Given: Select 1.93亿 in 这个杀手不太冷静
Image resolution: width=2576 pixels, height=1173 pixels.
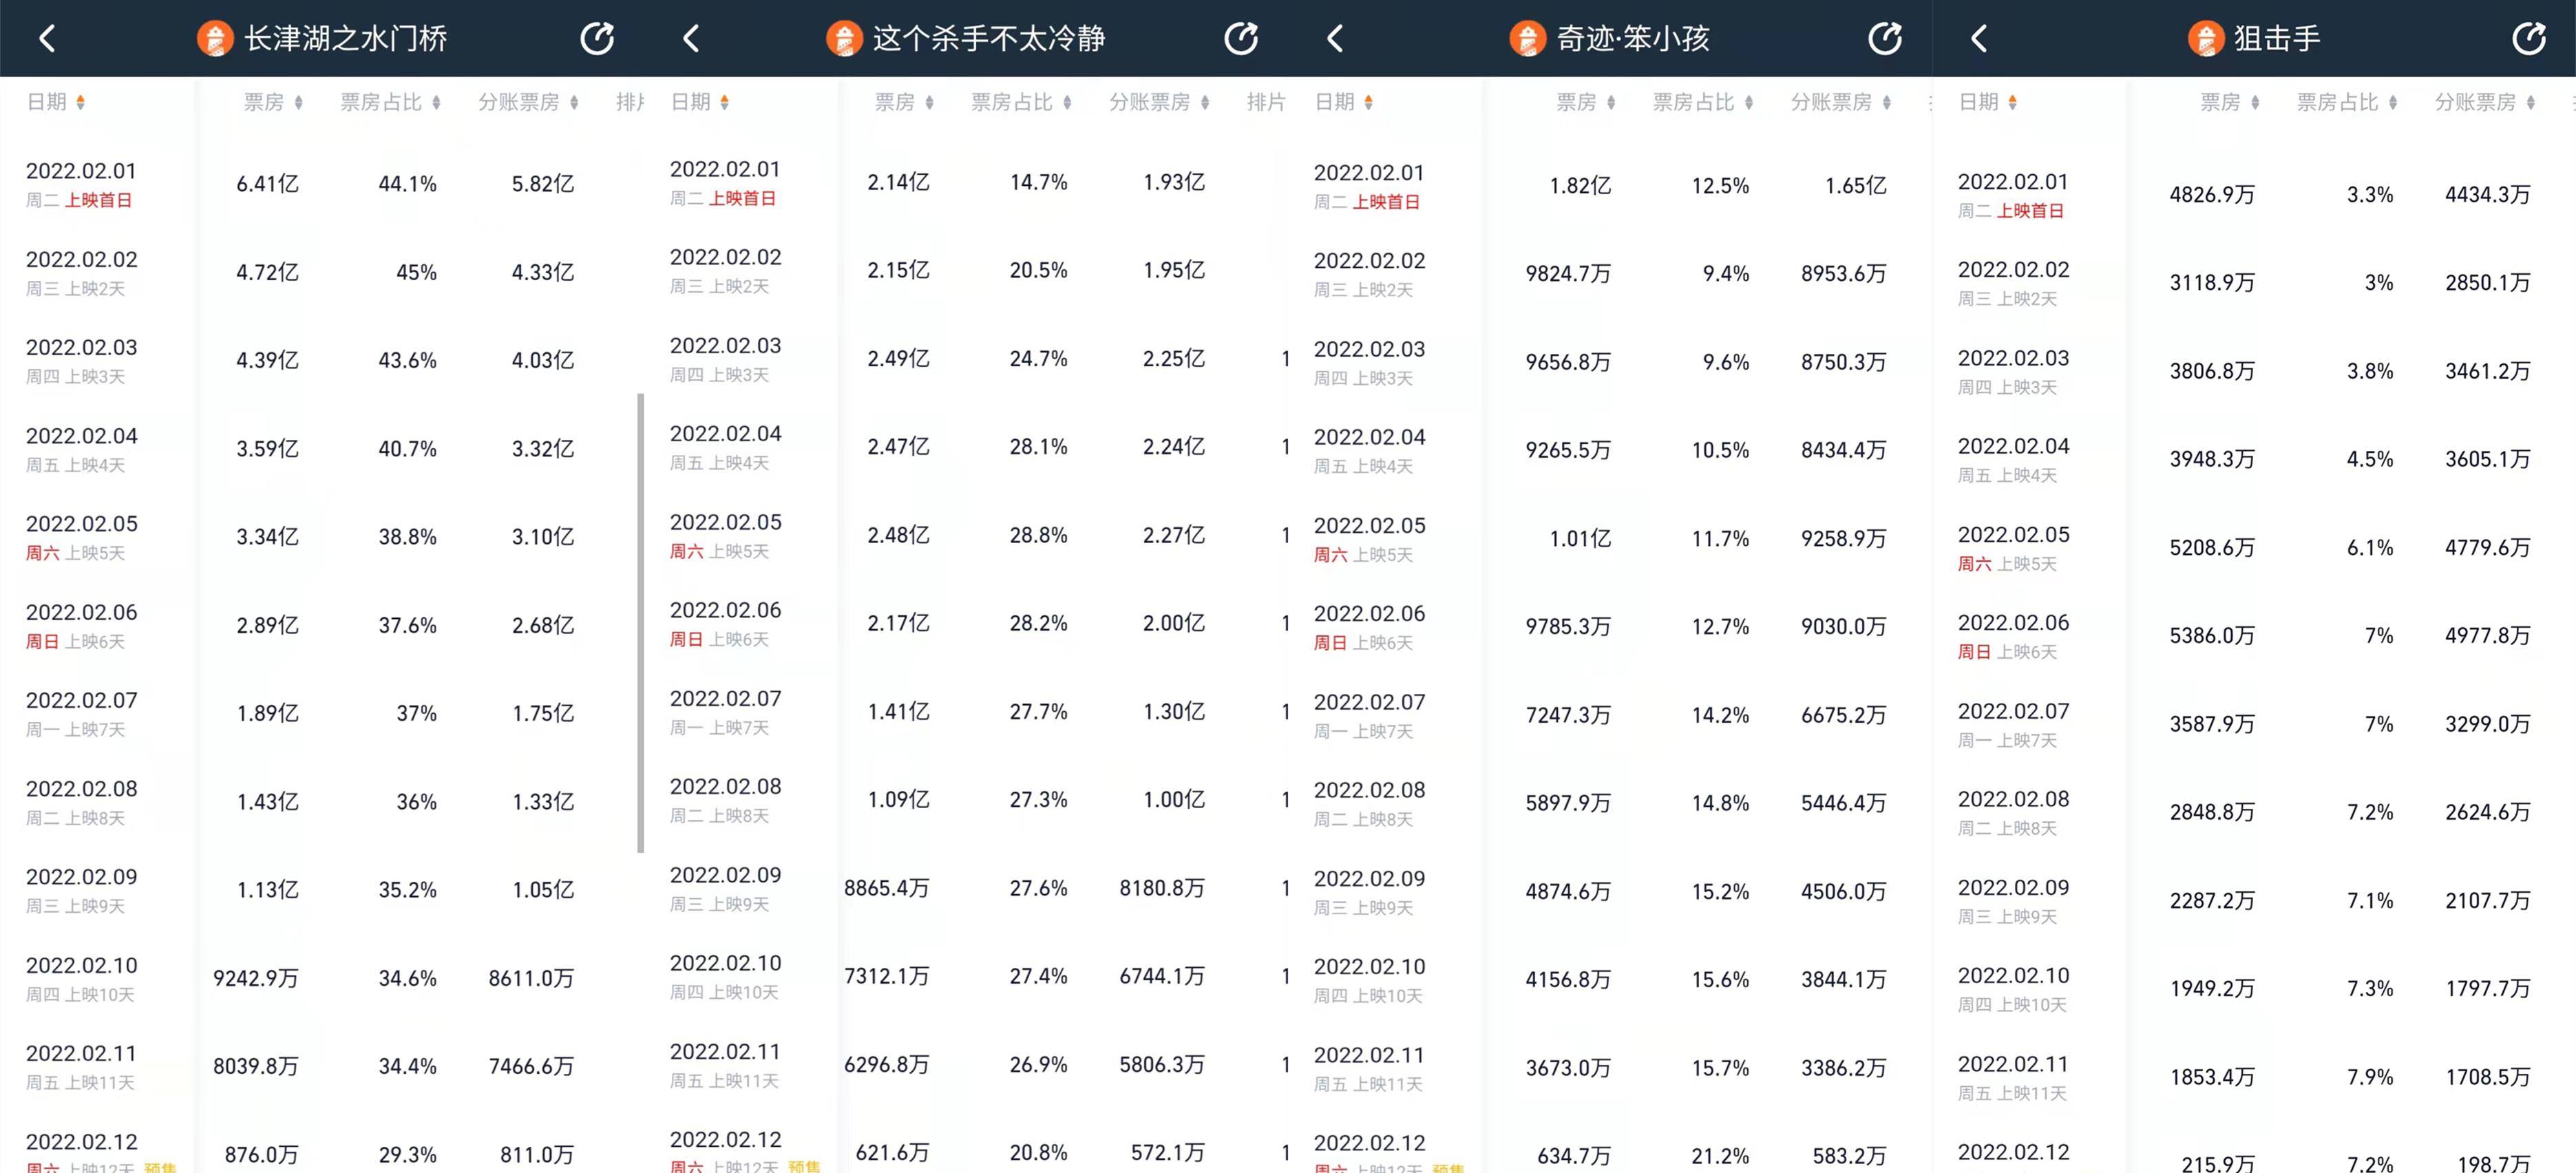Looking at the screenshot, I should pos(1174,182).
